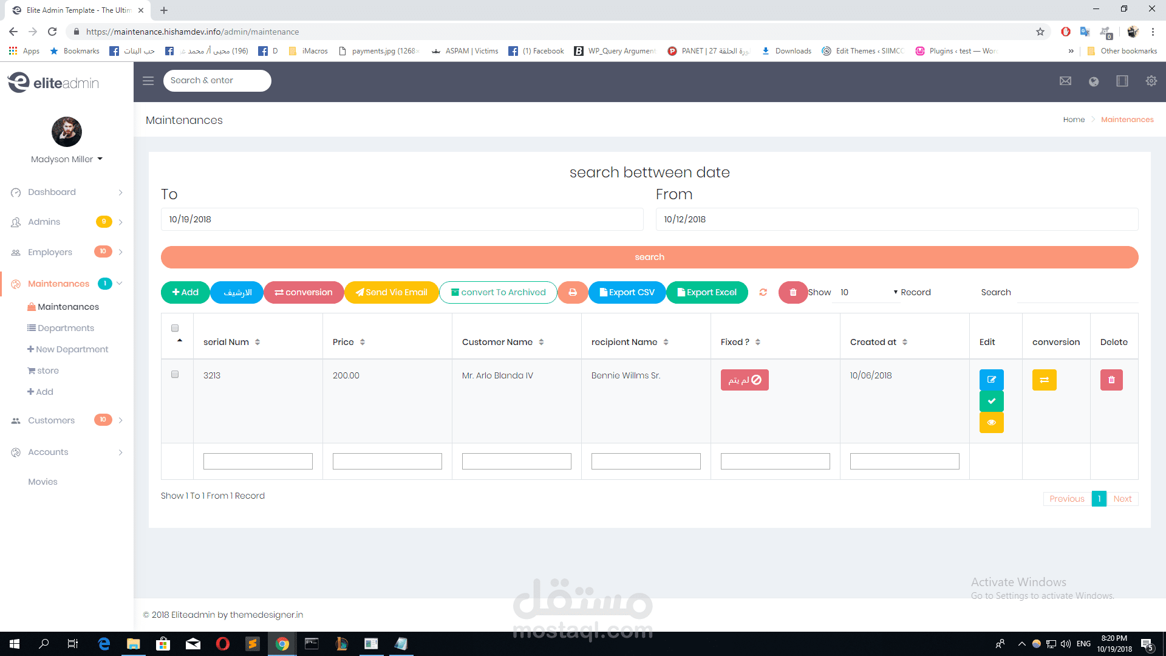
Task: Focus the Search & enter box
Action: pos(217,80)
